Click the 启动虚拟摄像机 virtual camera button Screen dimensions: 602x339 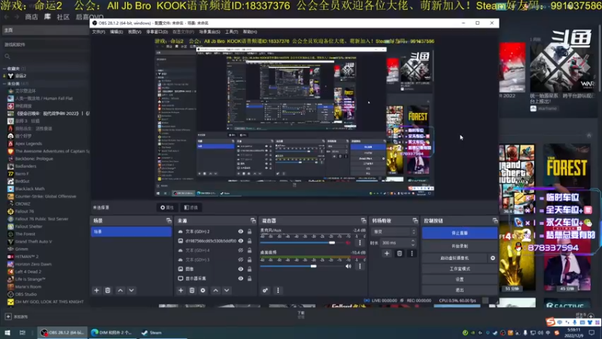(x=455, y=258)
